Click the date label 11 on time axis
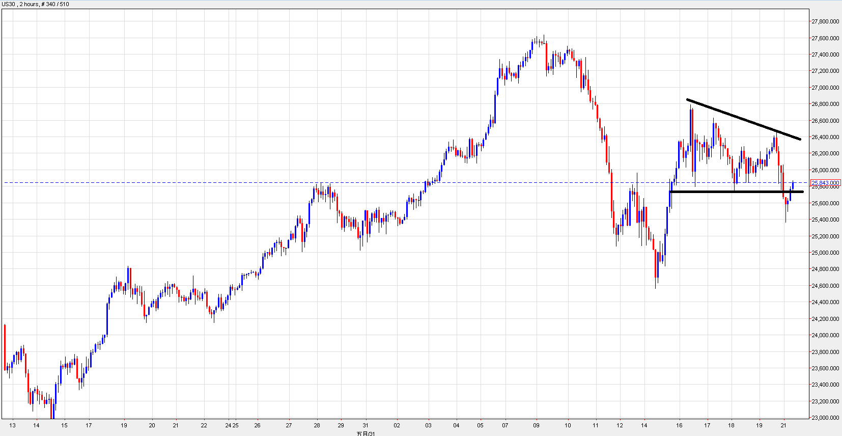The width and height of the screenshot is (842, 436). pos(596,425)
